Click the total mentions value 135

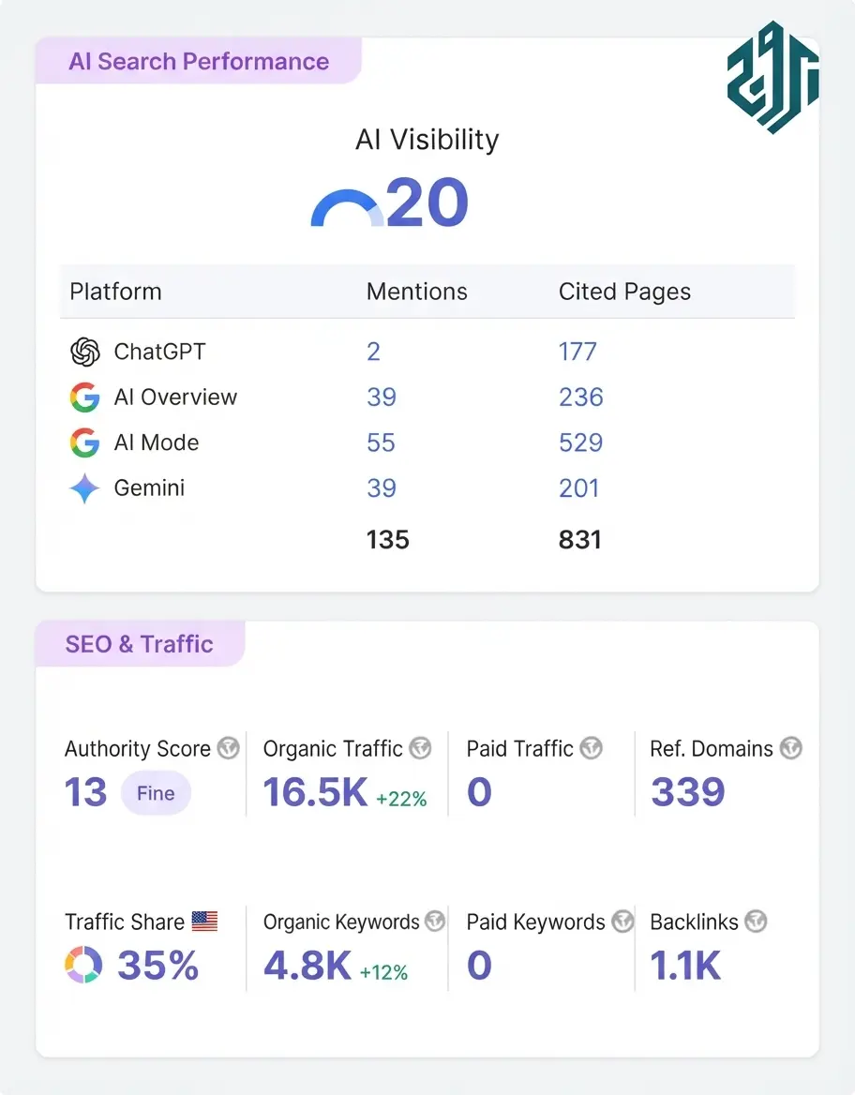(x=388, y=540)
